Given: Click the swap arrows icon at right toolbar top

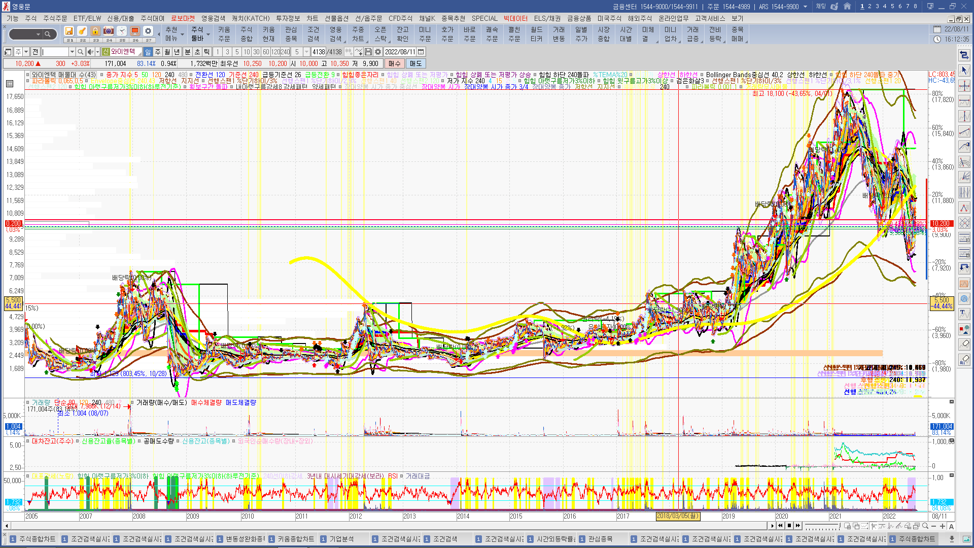Looking at the screenshot, I should coord(964,55).
